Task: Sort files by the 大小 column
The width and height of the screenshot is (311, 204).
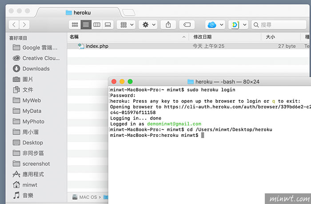Action: [x=281, y=37]
